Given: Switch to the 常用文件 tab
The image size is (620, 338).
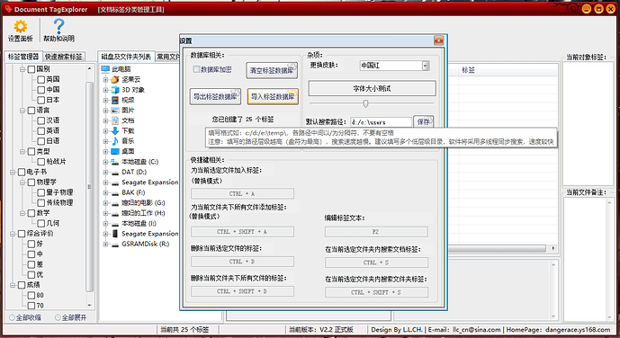Looking at the screenshot, I should 167,57.
